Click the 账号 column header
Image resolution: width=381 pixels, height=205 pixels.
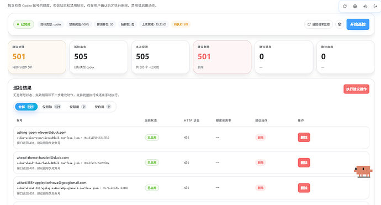point(19,120)
